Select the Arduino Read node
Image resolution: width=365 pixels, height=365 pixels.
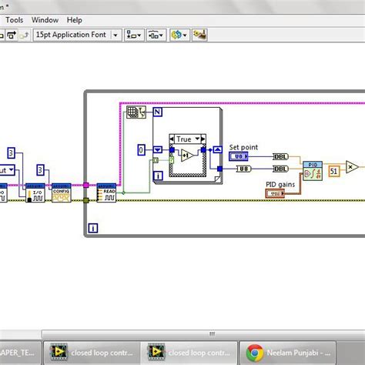click(106, 193)
